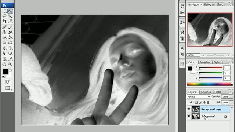Select the History Brush tool
235x132 pixels.
[x=10, y=32]
